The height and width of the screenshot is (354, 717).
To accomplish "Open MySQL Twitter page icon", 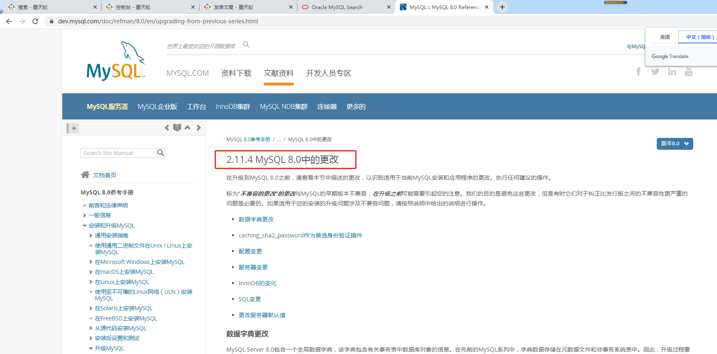I will [x=655, y=72].
